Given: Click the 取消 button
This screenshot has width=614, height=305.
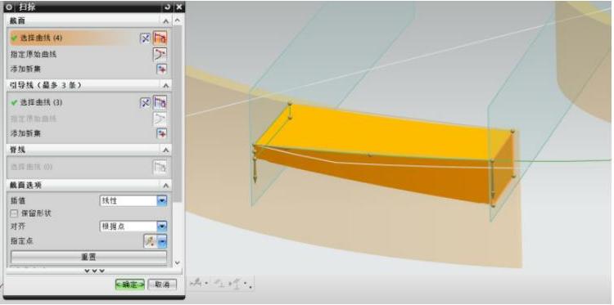Looking at the screenshot, I should click(x=162, y=285).
